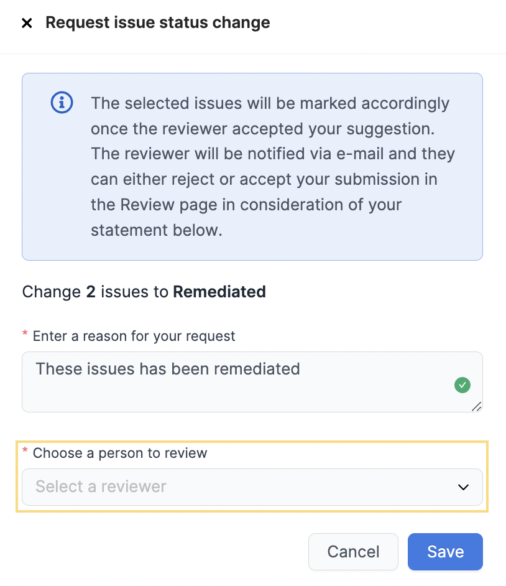Screen dimensions: 506x586
Task: Click the bold number 2 in heading
Action: coord(91,292)
